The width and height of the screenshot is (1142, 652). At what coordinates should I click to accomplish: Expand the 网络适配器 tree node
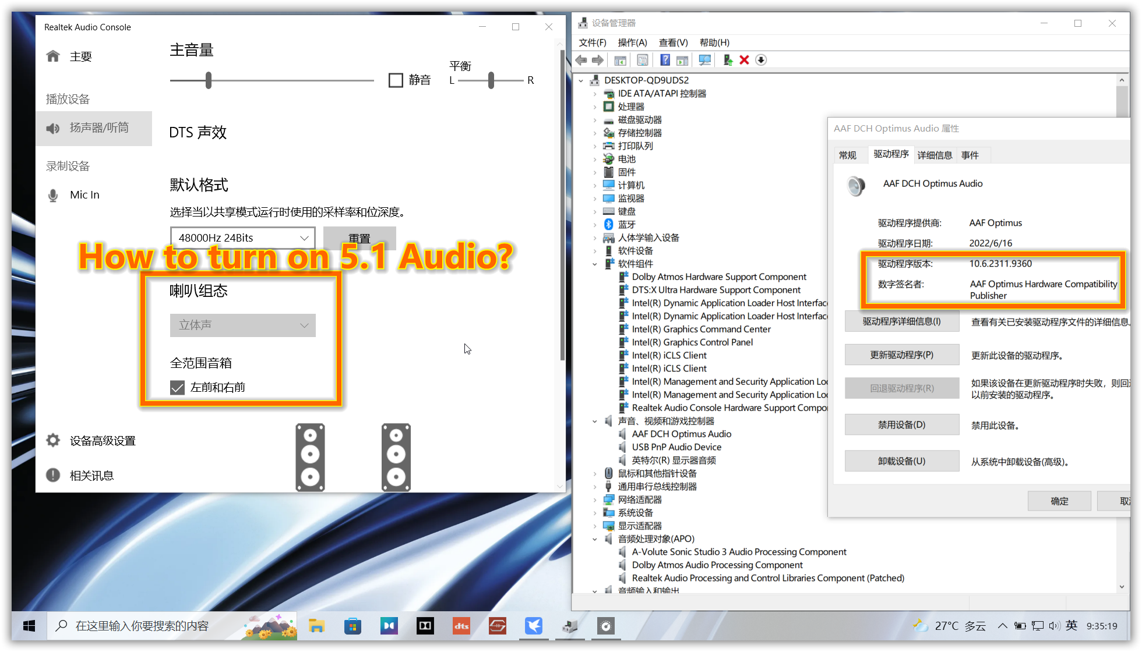tap(594, 499)
